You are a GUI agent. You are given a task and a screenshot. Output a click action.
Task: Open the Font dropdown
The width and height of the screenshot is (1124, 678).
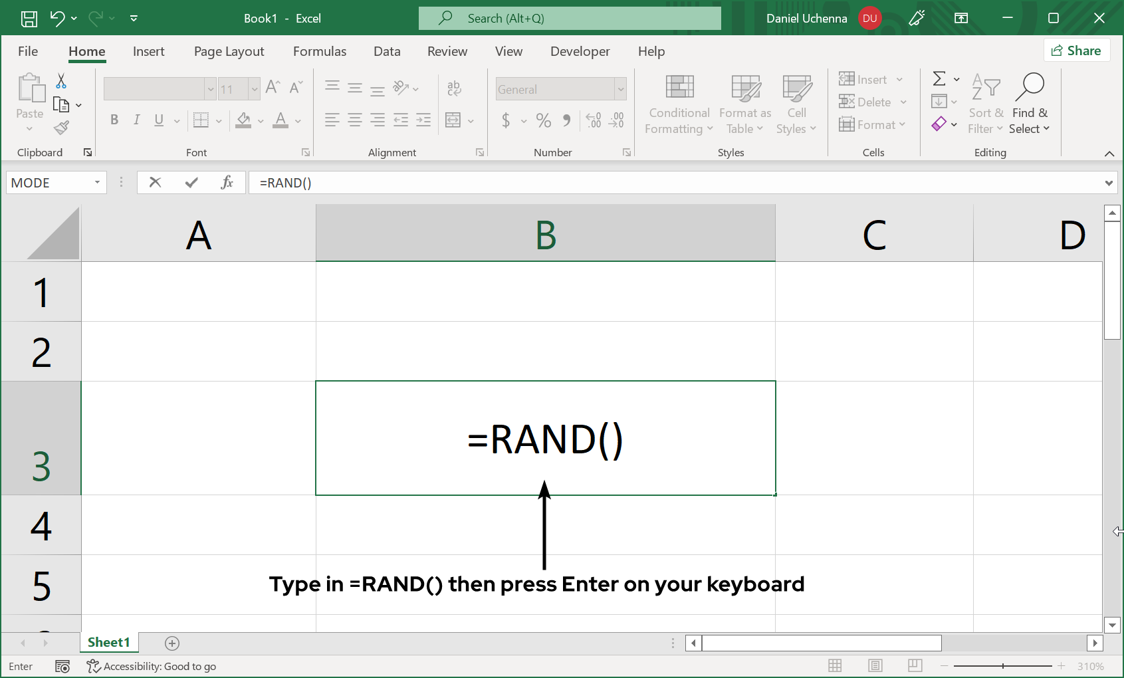coord(210,88)
